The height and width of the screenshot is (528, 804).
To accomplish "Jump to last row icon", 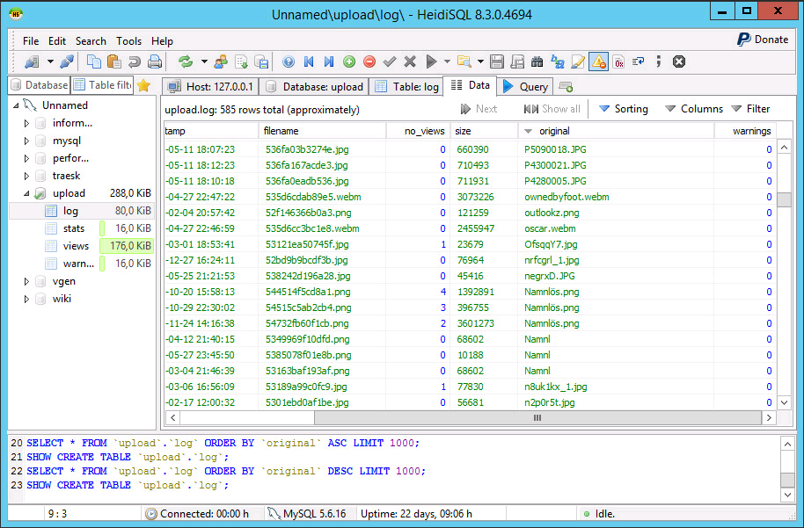I will point(329,62).
